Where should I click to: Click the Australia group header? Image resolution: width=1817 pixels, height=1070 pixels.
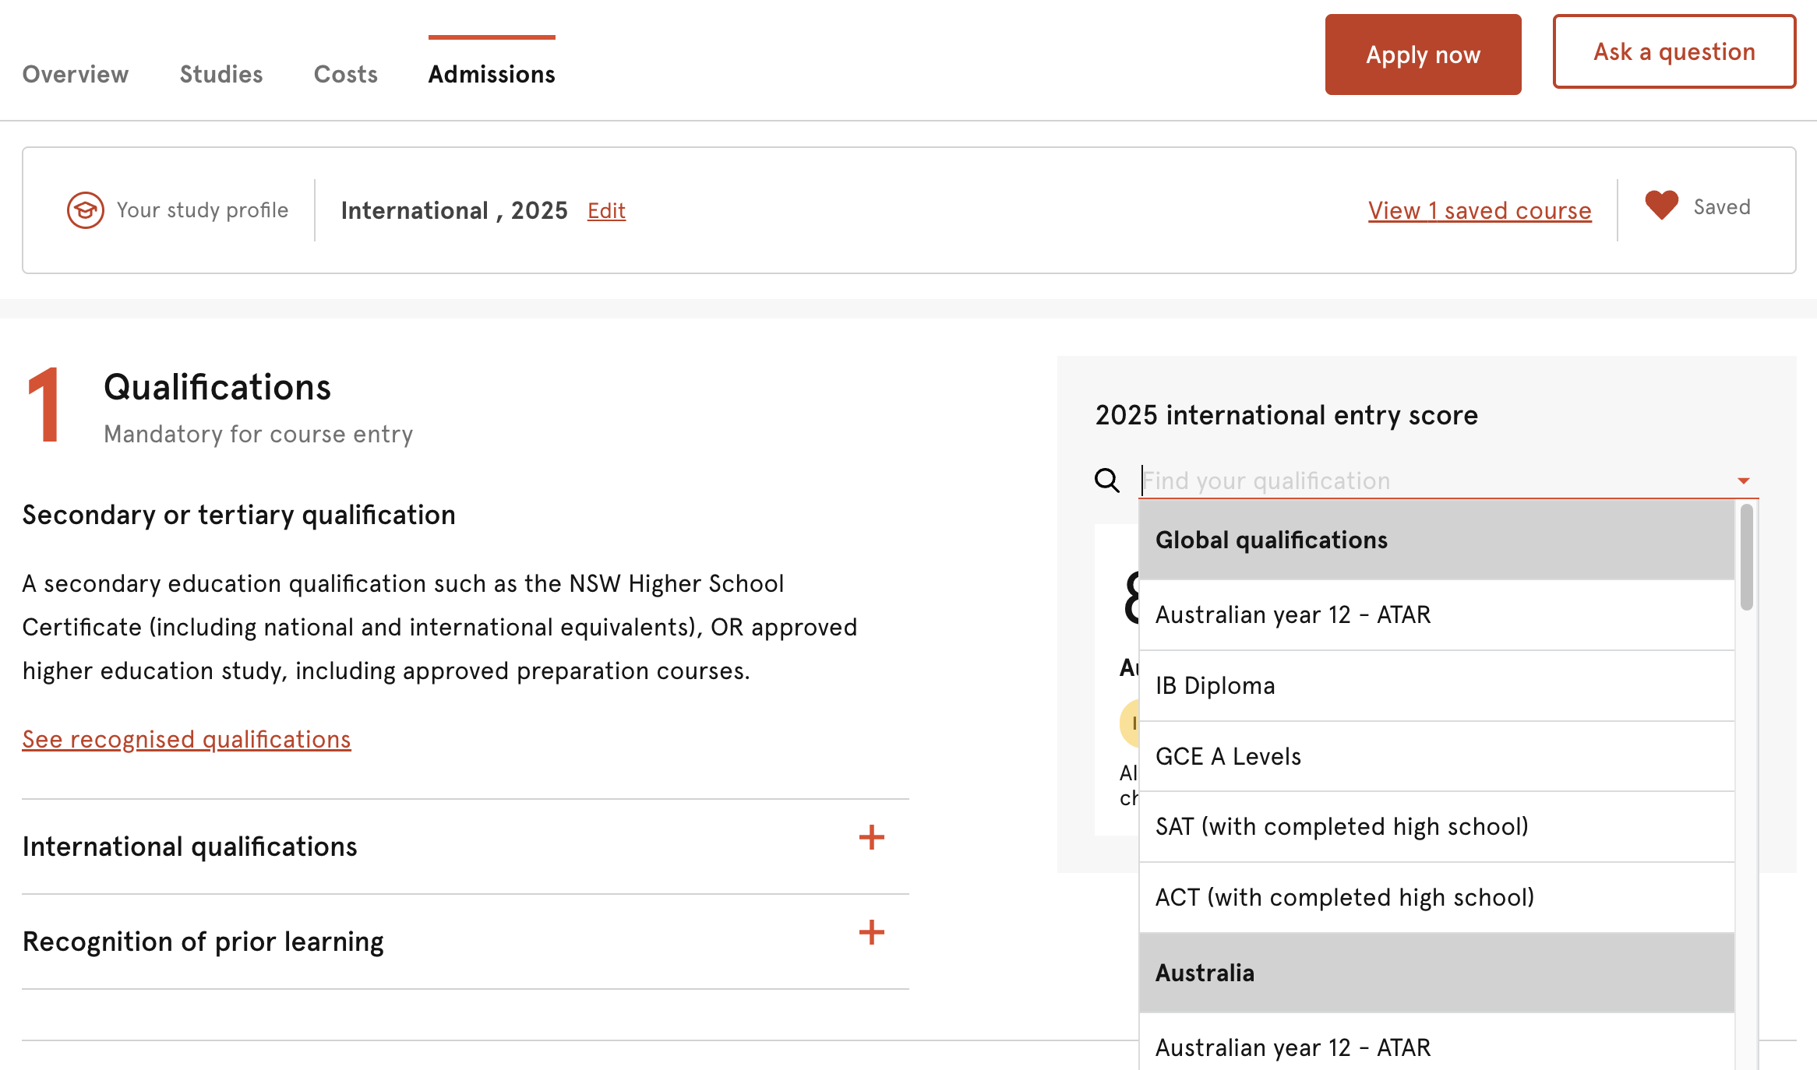point(1437,973)
